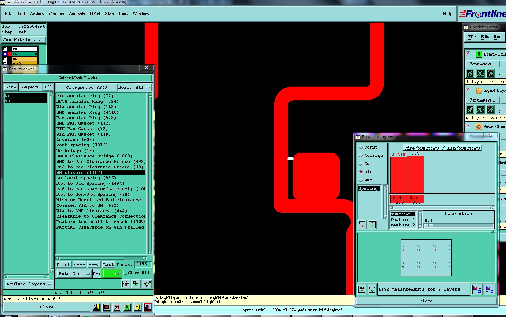Click DEL icon under histogram Spacing list
The image size is (506, 317).
pyautogui.click(x=362, y=225)
